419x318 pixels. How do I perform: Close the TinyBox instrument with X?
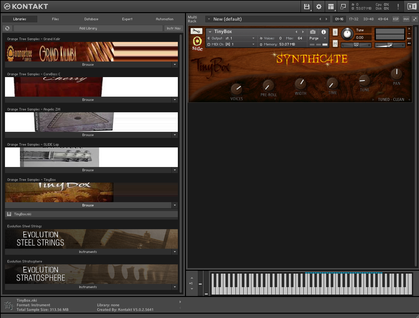tap(409, 28)
